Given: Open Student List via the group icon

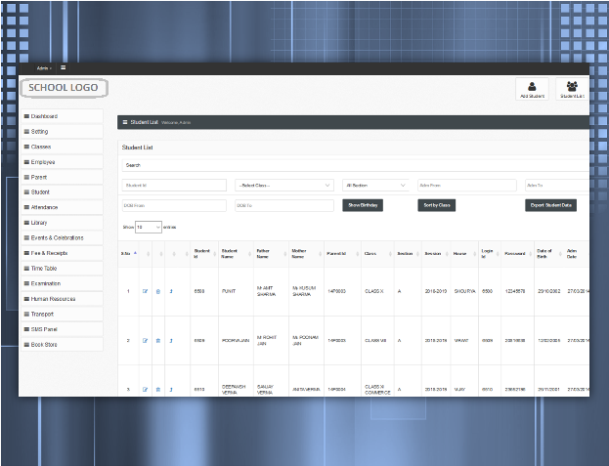Looking at the screenshot, I should pyautogui.click(x=572, y=89).
